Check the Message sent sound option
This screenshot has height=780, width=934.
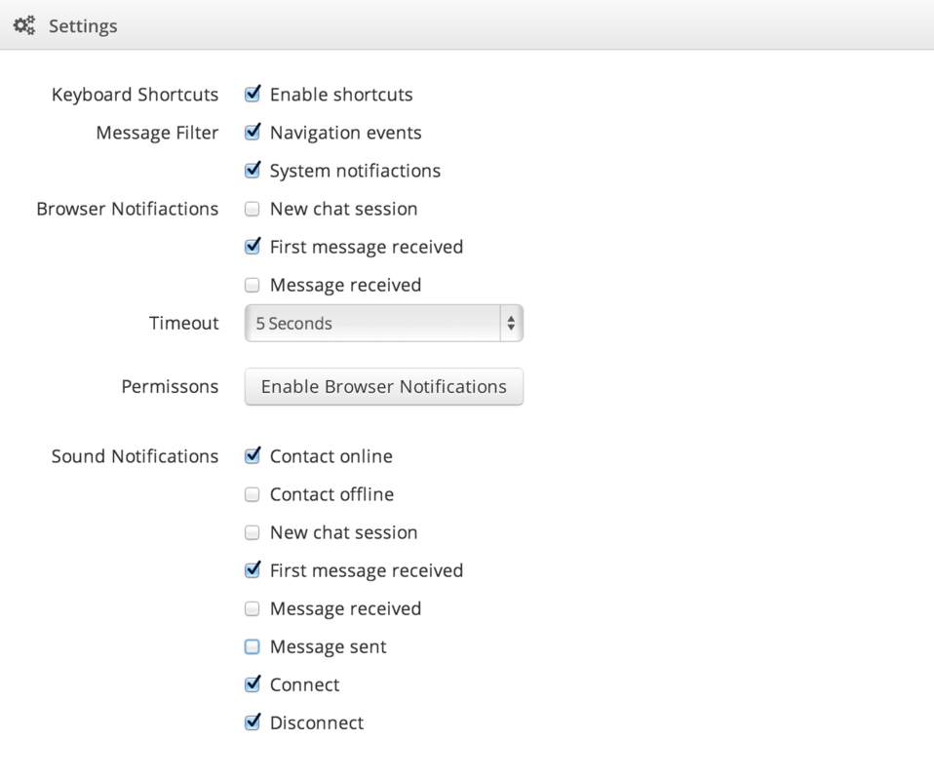(253, 646)
